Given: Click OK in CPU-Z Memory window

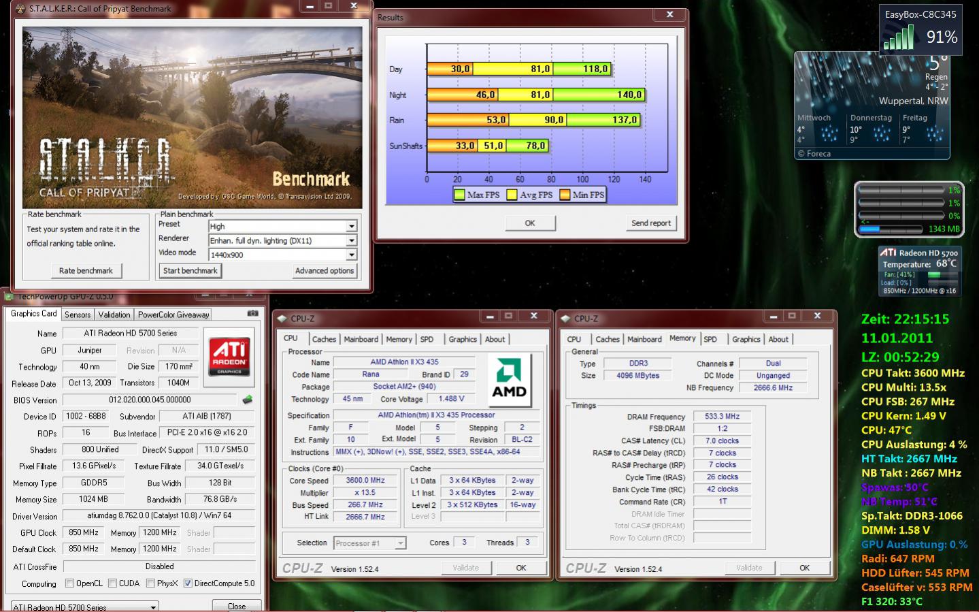Looking at the screenshot, I should tap(804, 567).
